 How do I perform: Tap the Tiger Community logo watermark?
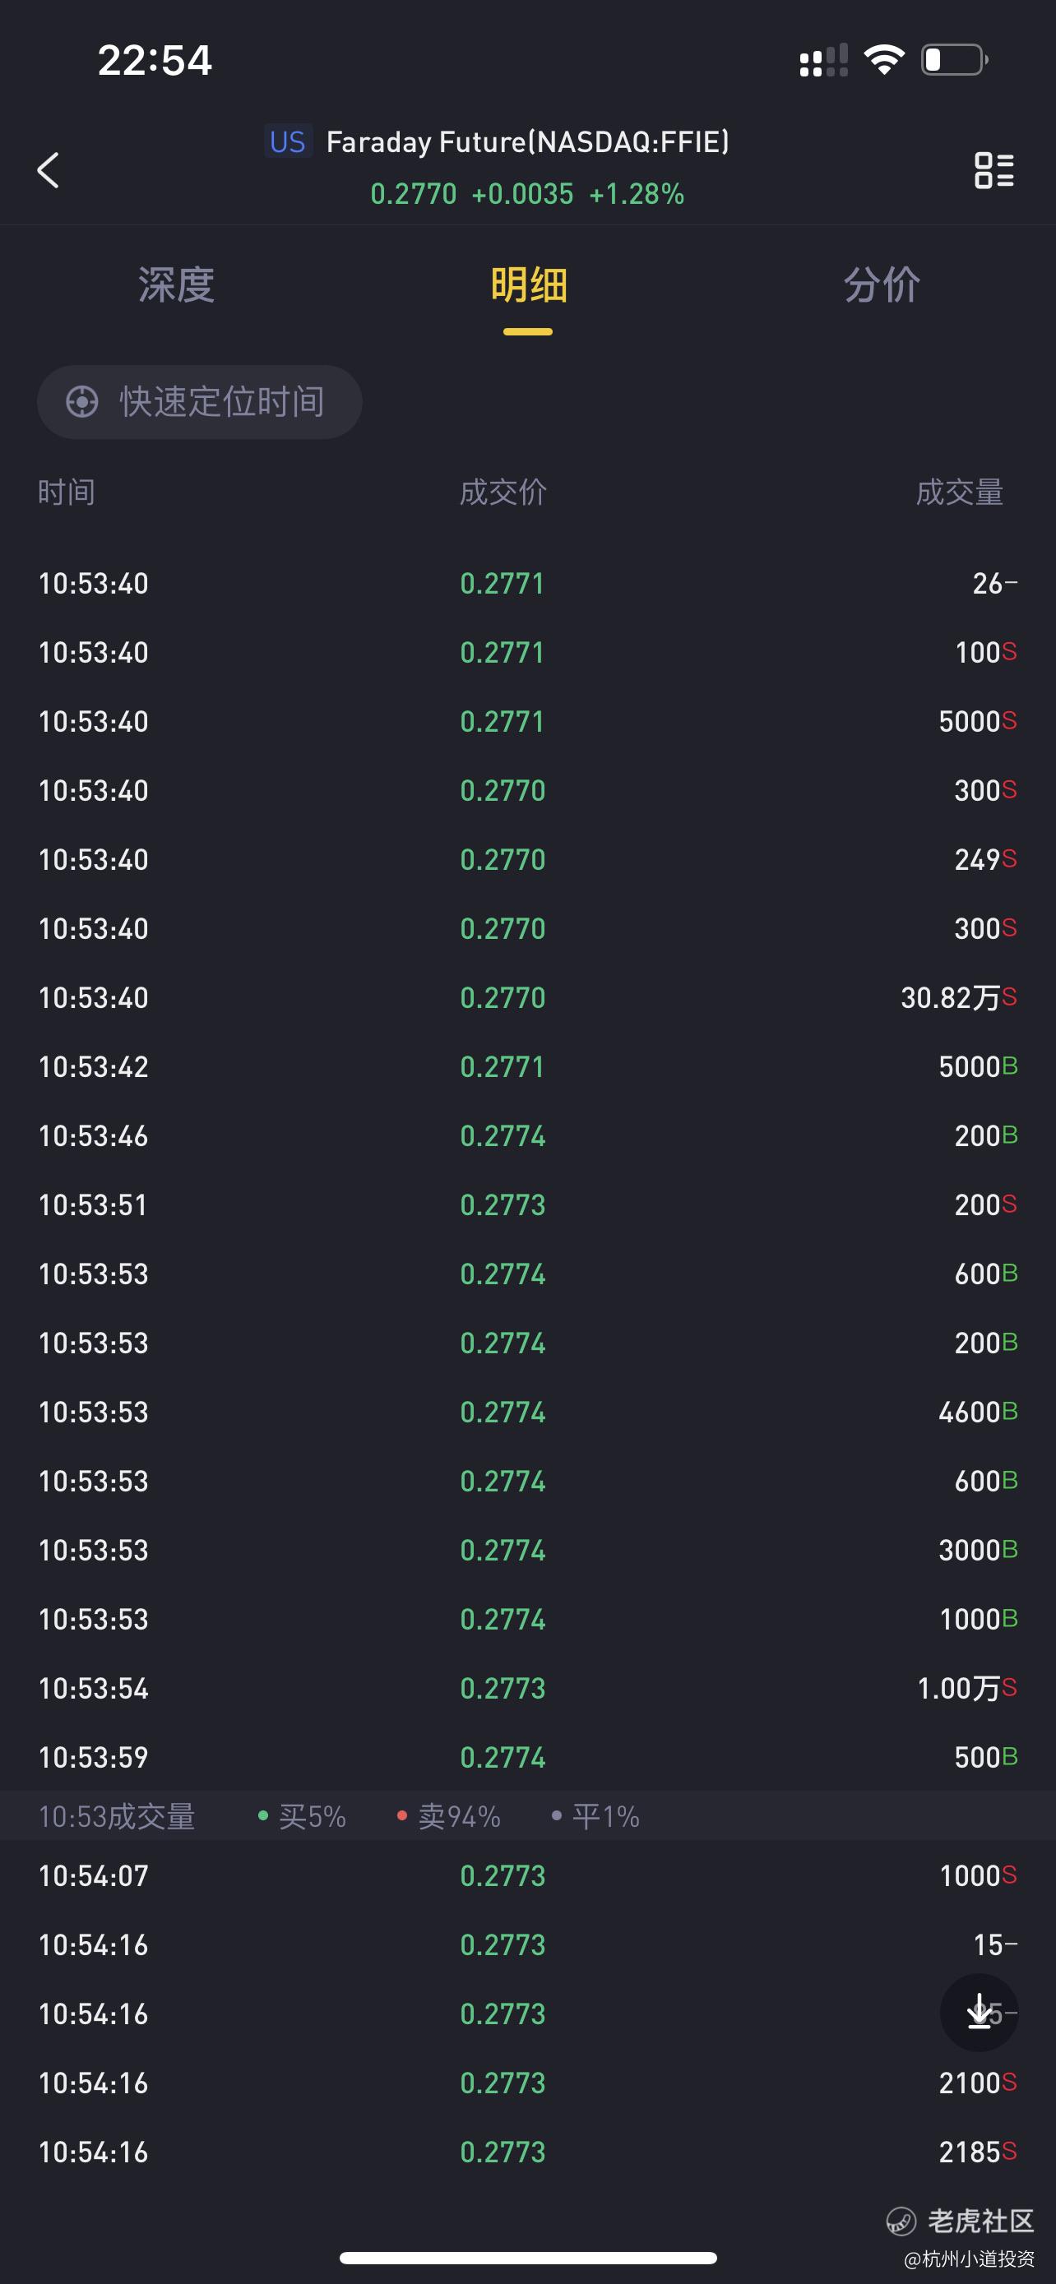(961, 2221)
